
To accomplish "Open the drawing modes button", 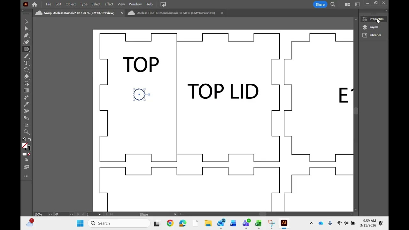I will [x=26, y=160].
